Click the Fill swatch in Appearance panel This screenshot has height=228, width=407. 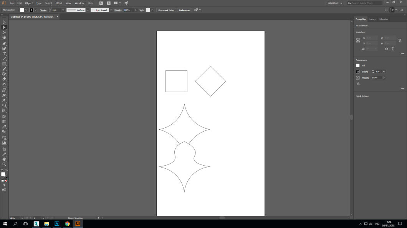tap(358, 65)
